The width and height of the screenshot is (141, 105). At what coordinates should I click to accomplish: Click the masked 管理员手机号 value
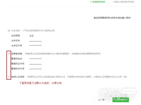click(36, 69)
